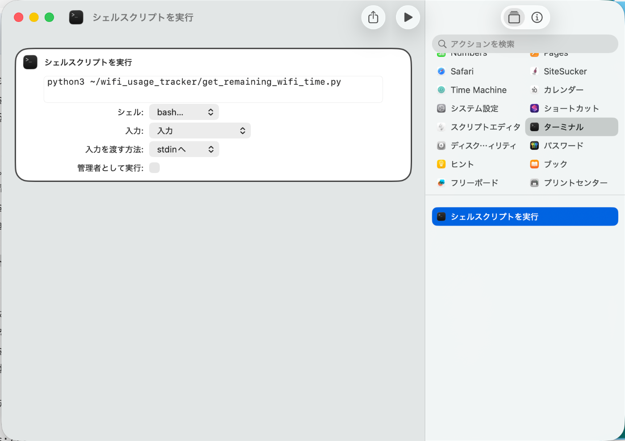Image resolution: width=625 pixels, height=441 pixels.
Task: Choose スクリプトエディタ label in app list
Action: click(x=486, y=127)
